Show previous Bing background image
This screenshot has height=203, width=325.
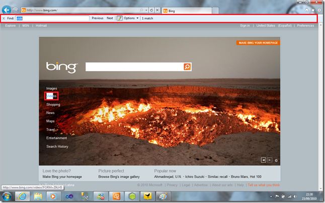[264, 160]
